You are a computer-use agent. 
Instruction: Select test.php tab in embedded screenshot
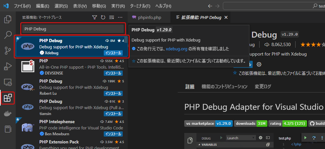coord(285,138)
